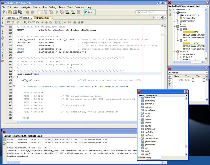Screen dimensions: 210x165
Task: Click the Value column header in Variables
Action: [199, 76]
